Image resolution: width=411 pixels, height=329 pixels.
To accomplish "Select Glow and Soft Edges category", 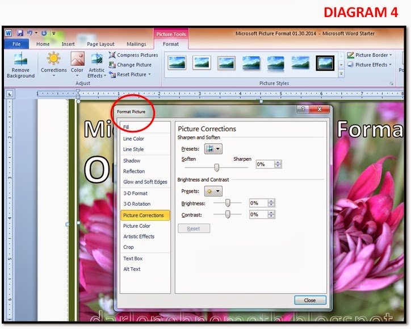I will pos(145,182).
